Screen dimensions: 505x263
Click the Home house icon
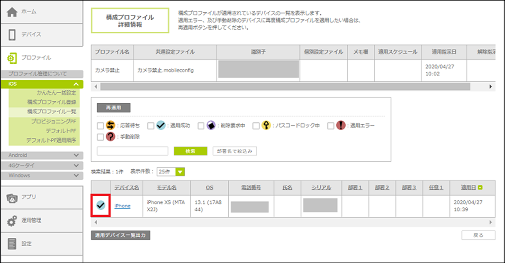(12, 12)
